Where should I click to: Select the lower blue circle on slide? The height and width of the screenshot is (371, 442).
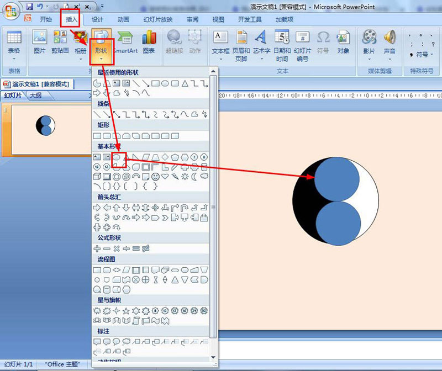click(x=338, y=224)
